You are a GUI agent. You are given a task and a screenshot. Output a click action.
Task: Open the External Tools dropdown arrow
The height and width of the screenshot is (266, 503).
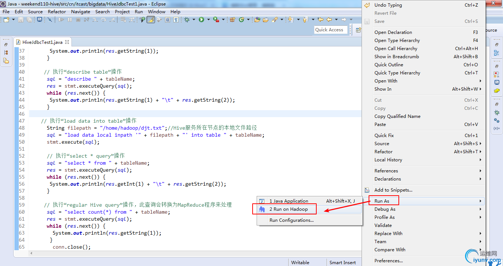223,20
